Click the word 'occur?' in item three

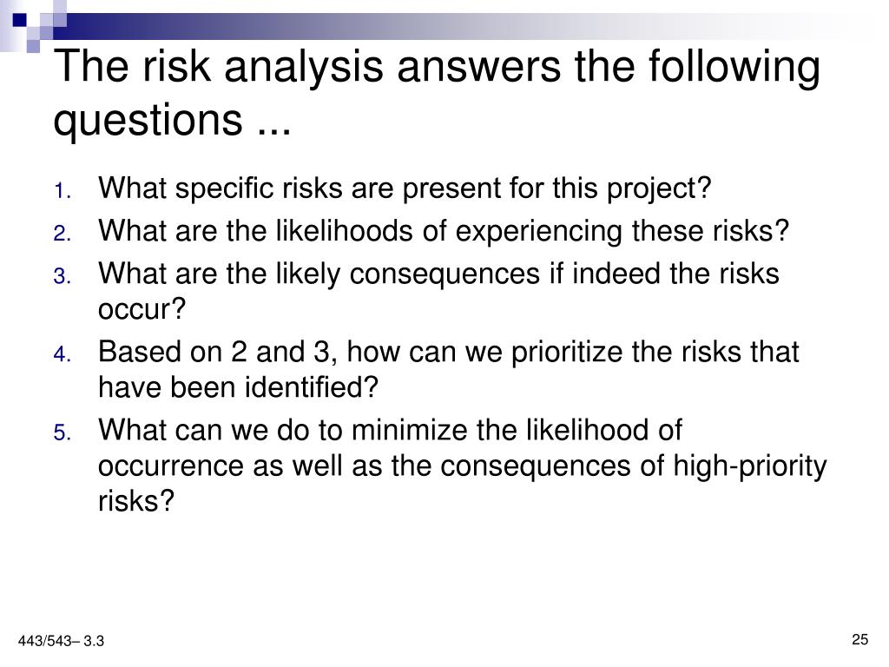(142, 310)
